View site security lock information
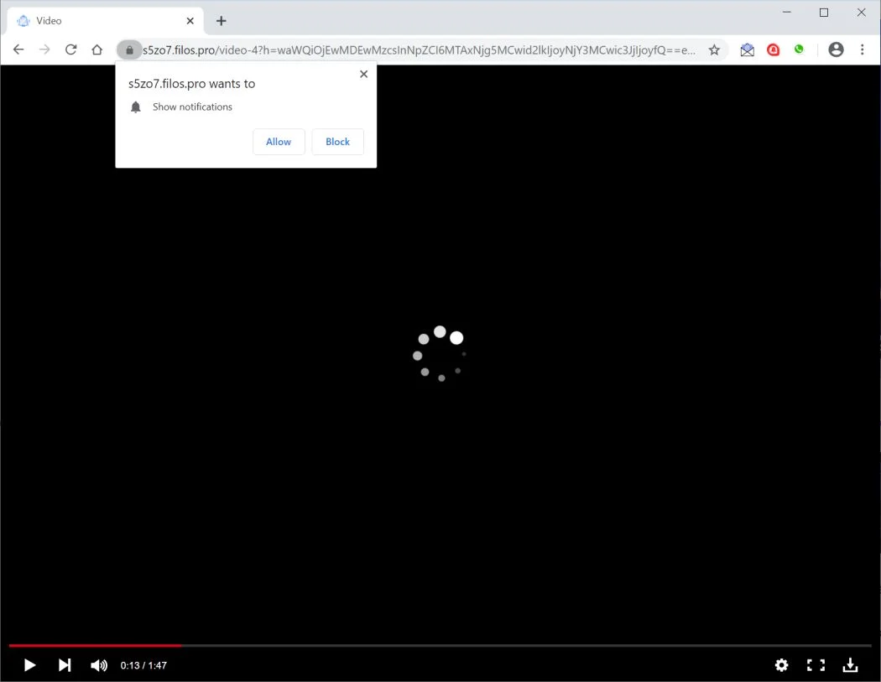 (129, 50)
